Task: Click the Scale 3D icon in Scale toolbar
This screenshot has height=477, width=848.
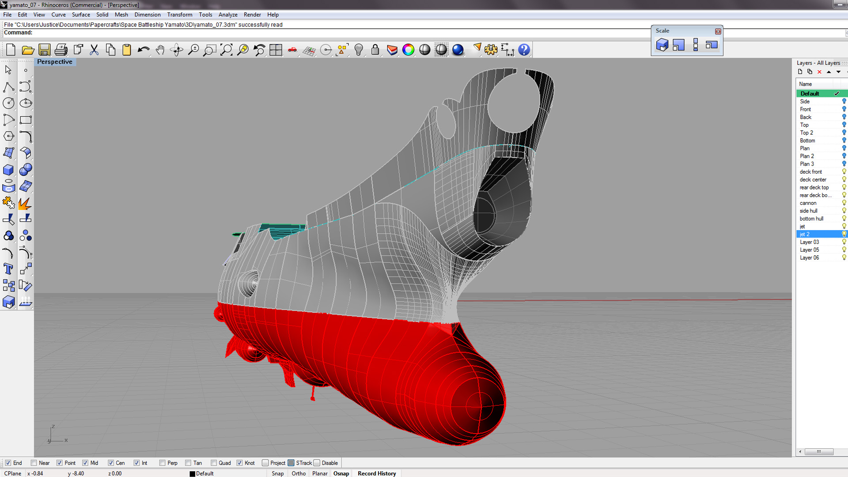Action: point(662,45)
